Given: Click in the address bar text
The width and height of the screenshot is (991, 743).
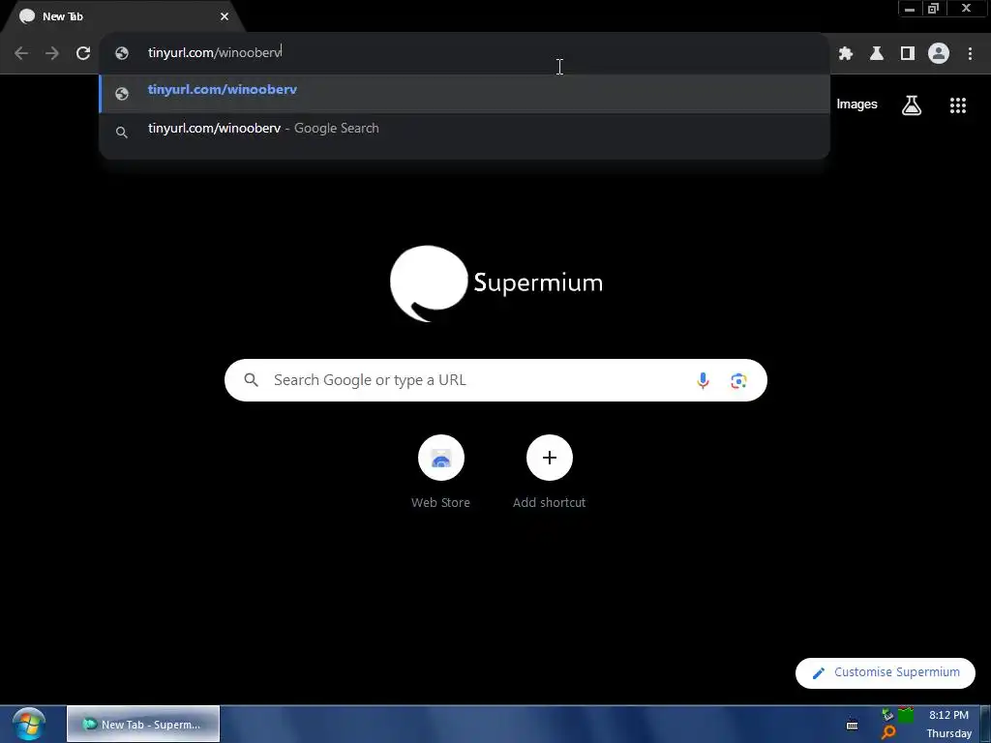Looking at the screenshot, I should click(215, 52).
